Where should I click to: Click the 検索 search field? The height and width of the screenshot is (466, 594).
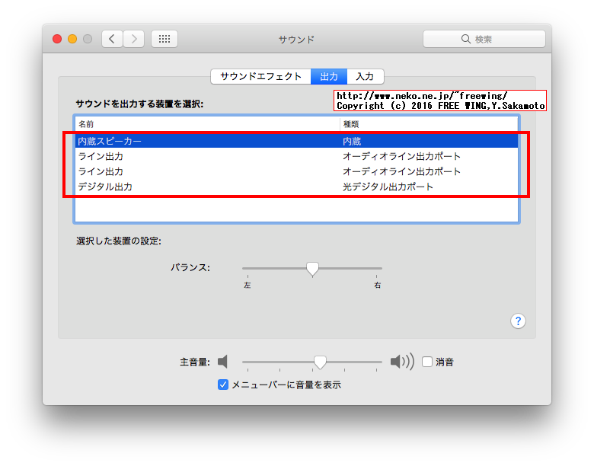(484, 39)
